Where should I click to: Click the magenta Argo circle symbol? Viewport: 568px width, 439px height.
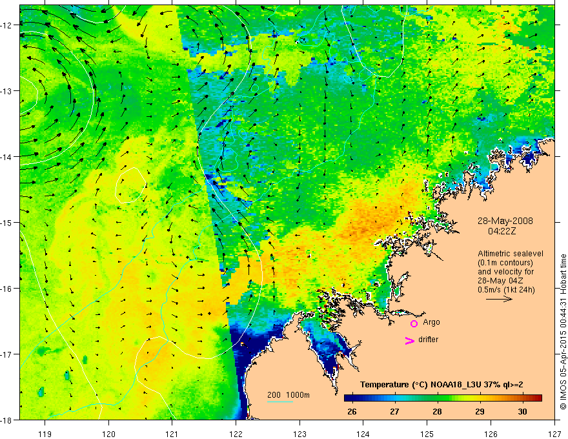(x=414, y=323)
